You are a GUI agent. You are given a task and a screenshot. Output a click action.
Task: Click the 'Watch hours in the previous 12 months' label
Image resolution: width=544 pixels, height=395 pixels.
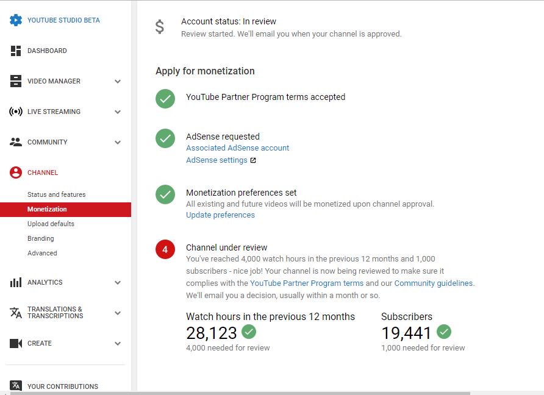tap(270, 316)
